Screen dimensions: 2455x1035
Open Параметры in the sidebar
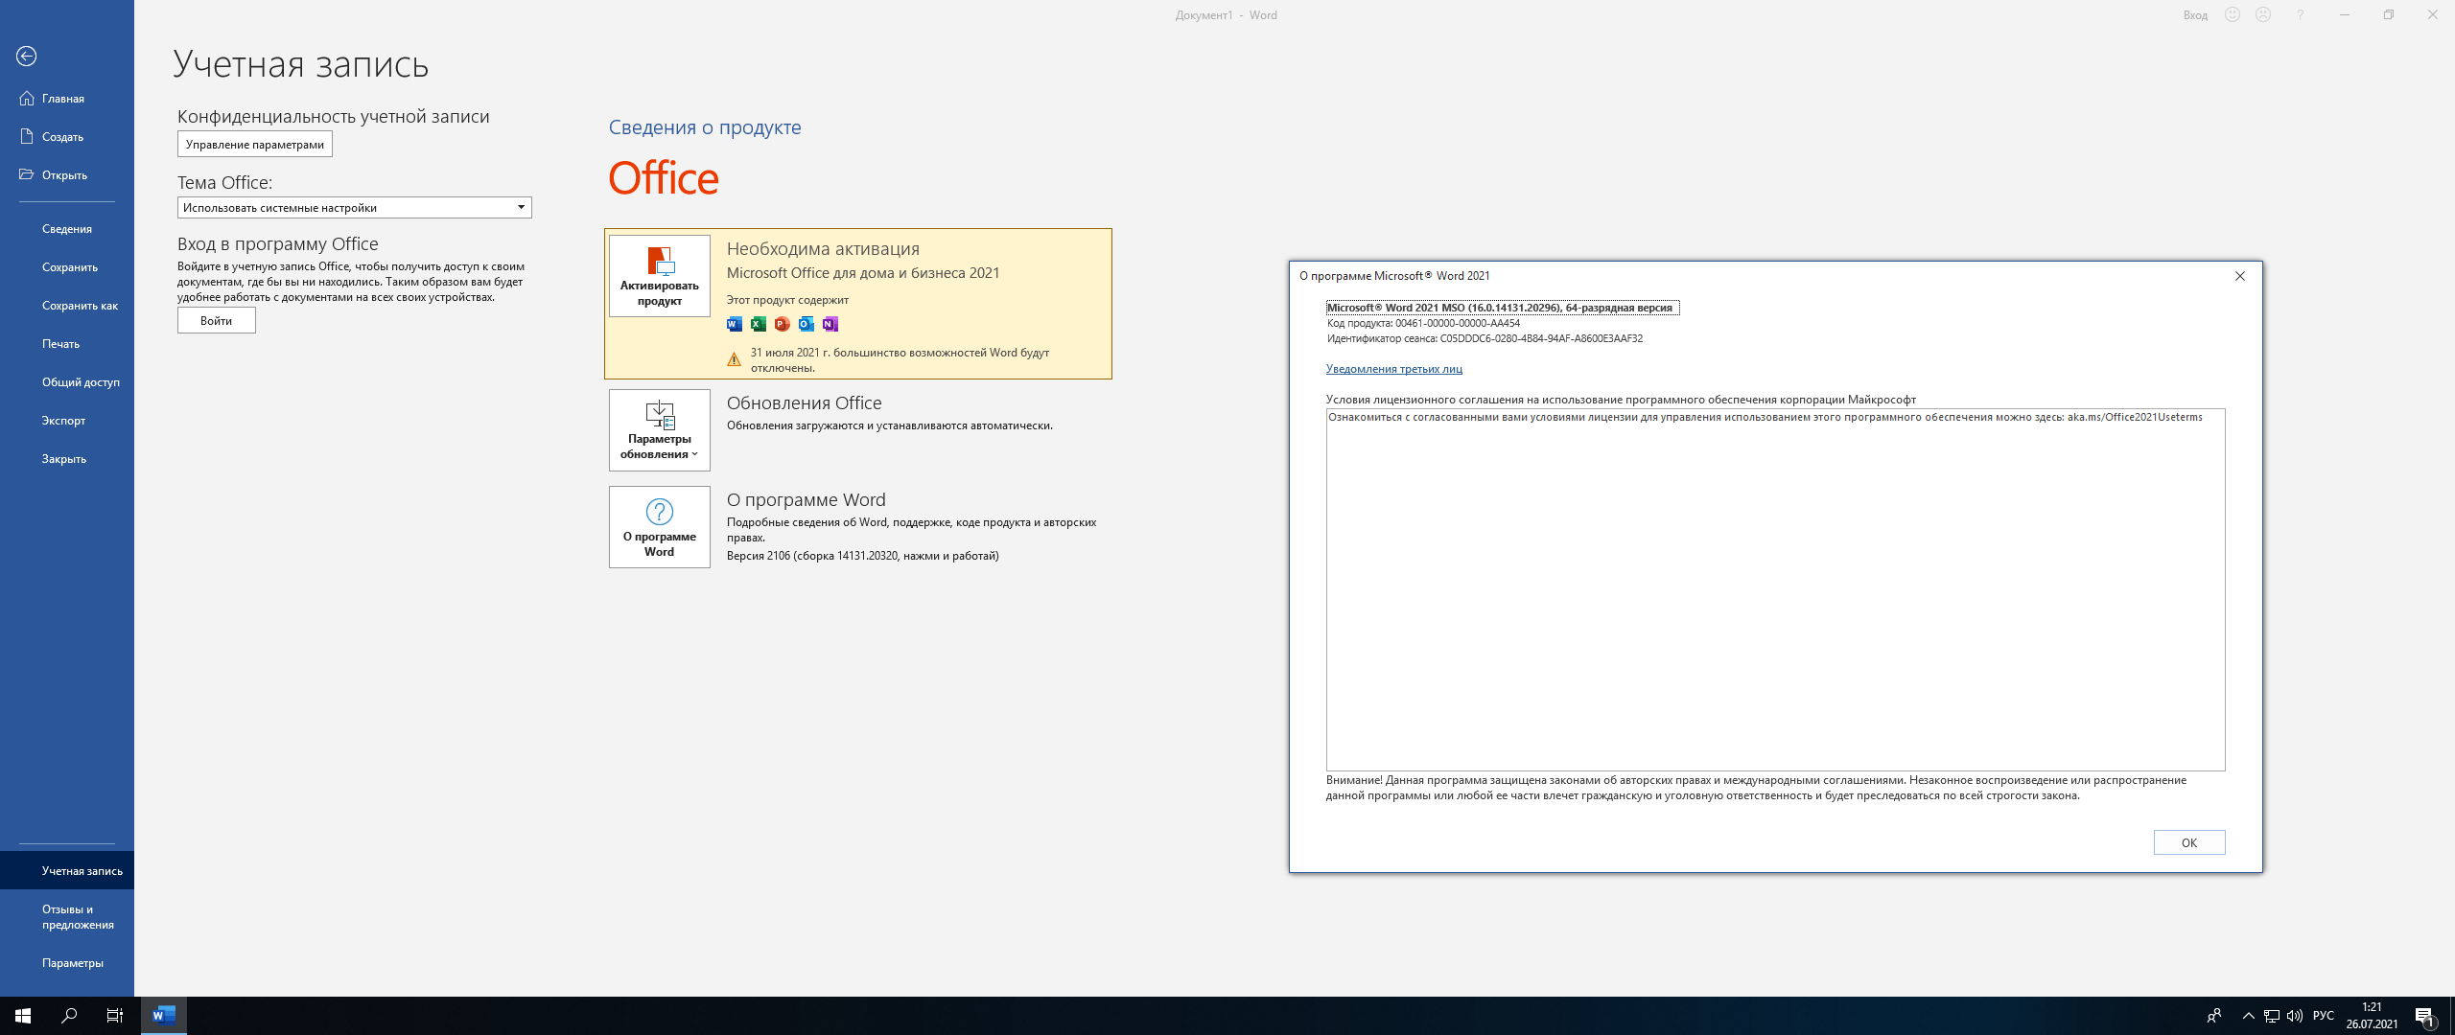[x=67, y=963]
